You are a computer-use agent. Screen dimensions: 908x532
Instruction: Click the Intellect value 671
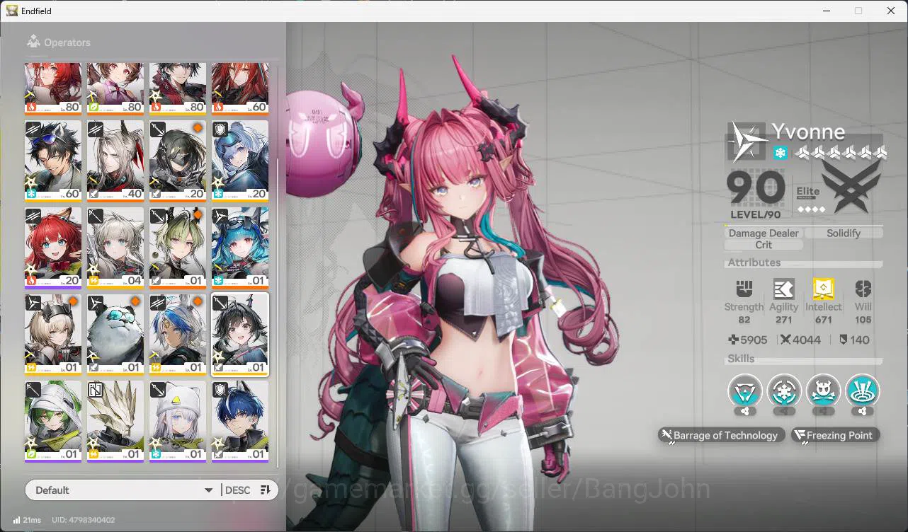823,320
